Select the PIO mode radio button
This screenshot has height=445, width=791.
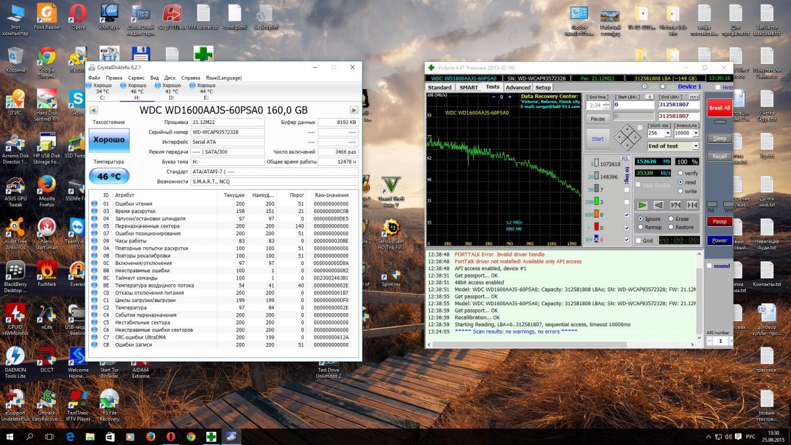[662, 86]
